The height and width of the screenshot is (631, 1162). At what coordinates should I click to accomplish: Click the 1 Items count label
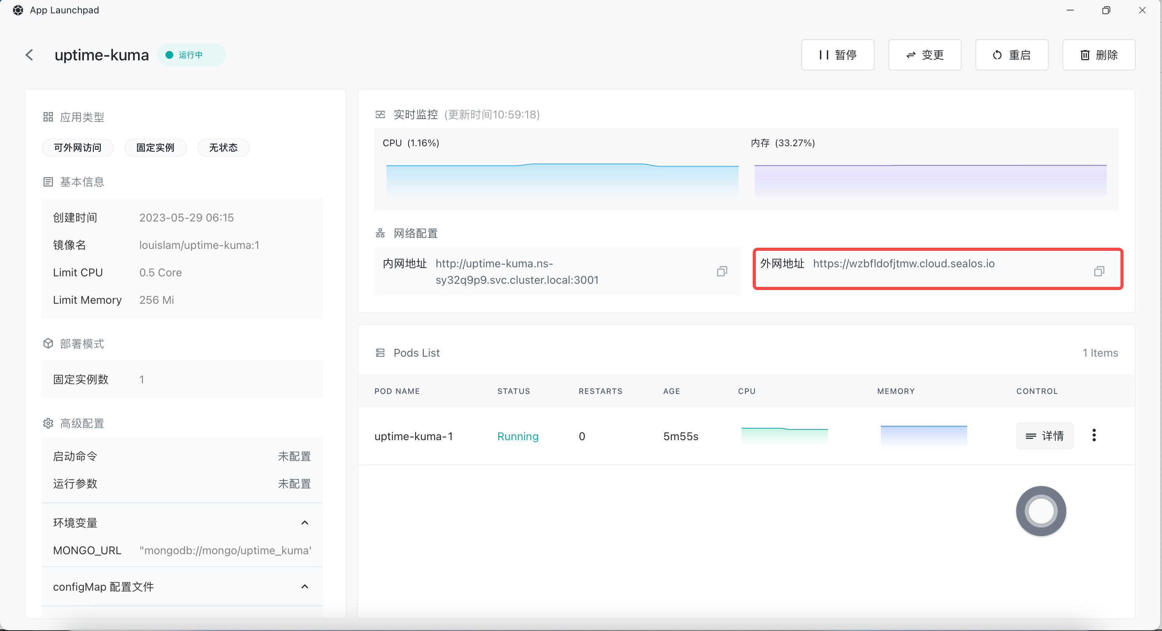click(1100, 353)
